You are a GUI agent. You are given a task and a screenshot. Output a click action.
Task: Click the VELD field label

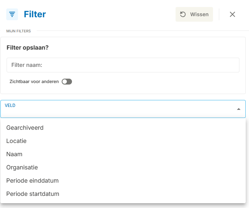[x=10, y=105]
